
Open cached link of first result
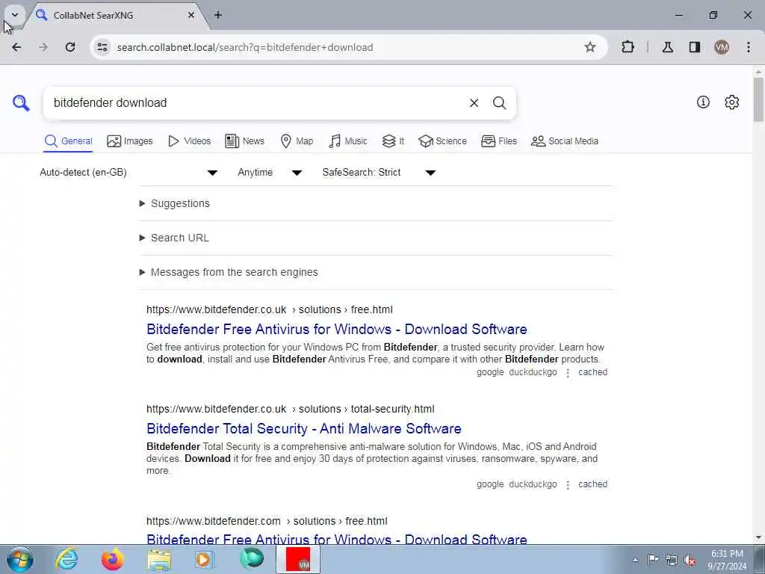pyautogui.click(x=592, y=372)
